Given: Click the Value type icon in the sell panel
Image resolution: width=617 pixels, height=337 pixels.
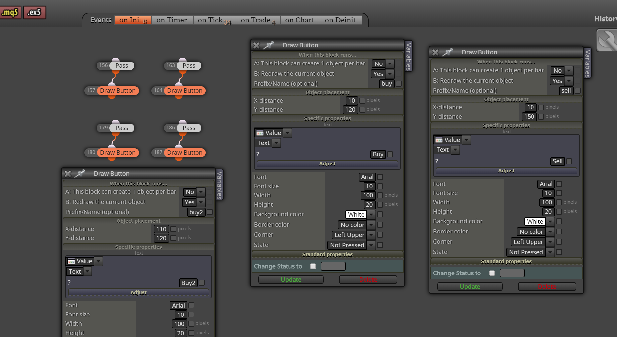Looking at the screenshot, I should [x=439, y=140].
